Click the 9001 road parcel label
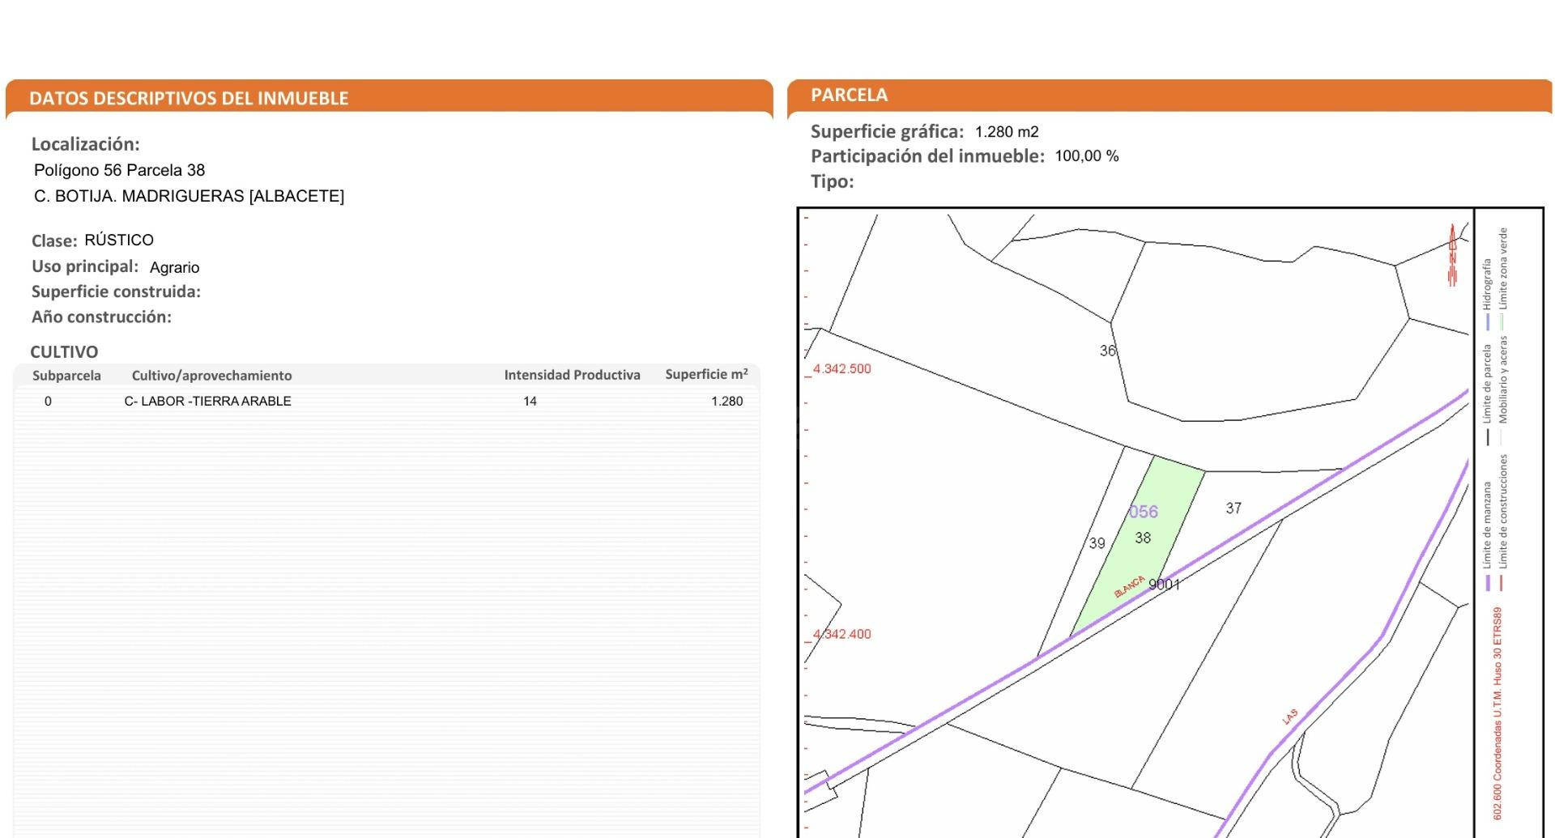The height and width of the screenshot is (838, 1555). pos(1165,584)
